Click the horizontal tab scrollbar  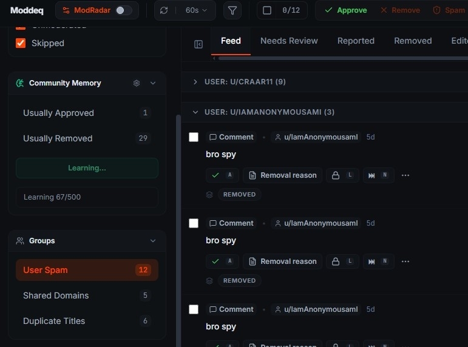(343, 58)
